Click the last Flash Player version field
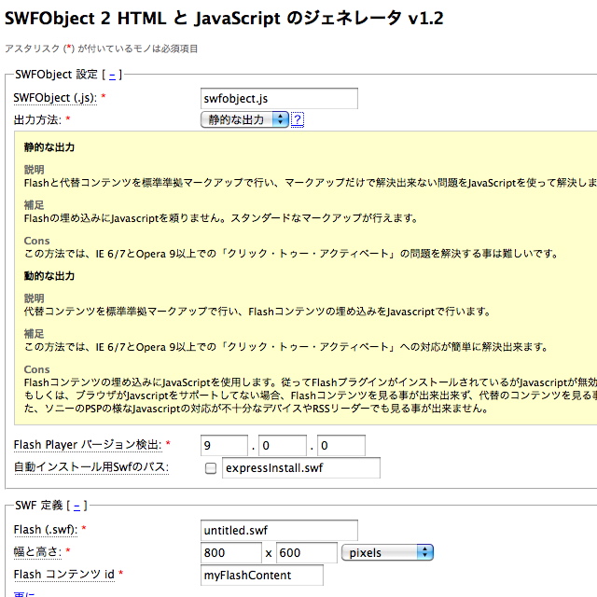 (x=340, y=445)
